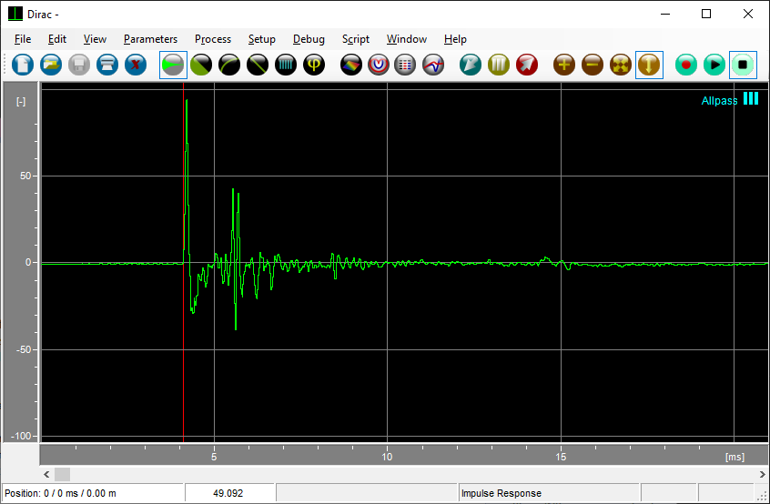Open the Process menu
The height and width of the screenshot is (504, 770).
coord(213,39)
